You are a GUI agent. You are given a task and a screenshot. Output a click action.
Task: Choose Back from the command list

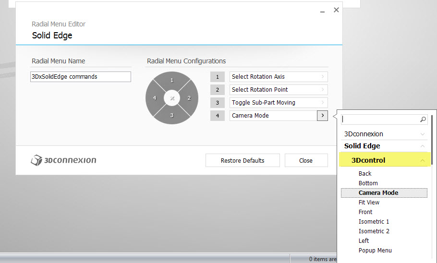pyautogui.click(x=365, y=174)
